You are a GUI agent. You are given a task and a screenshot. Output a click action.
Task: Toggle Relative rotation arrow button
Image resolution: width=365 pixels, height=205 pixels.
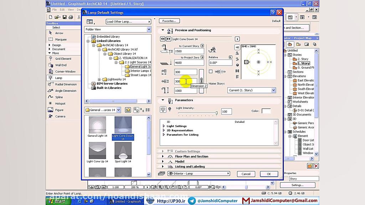[x=230, y=57]
